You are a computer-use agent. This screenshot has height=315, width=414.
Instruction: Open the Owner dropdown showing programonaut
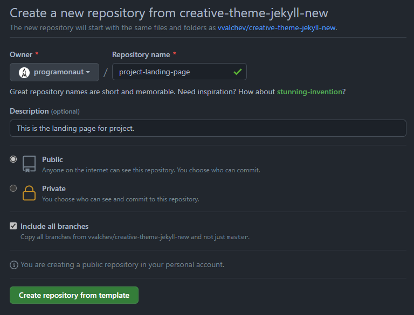(54, 72)
